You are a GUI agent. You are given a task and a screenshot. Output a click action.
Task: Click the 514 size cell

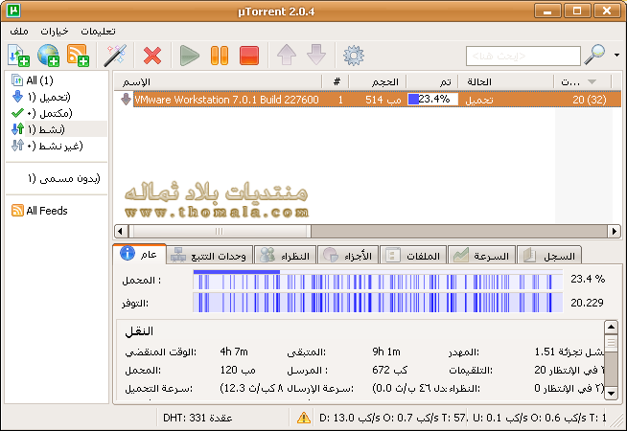383,100
